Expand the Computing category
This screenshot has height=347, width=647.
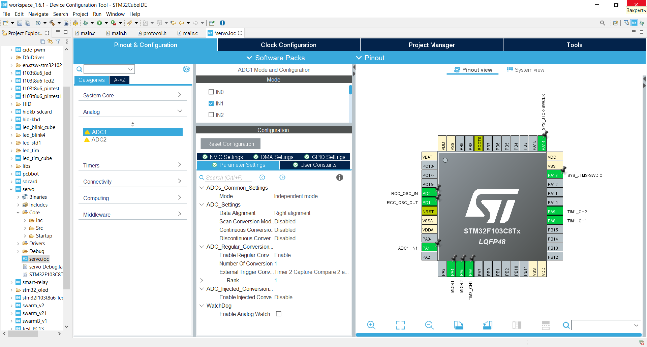click(x=132, y=198)
